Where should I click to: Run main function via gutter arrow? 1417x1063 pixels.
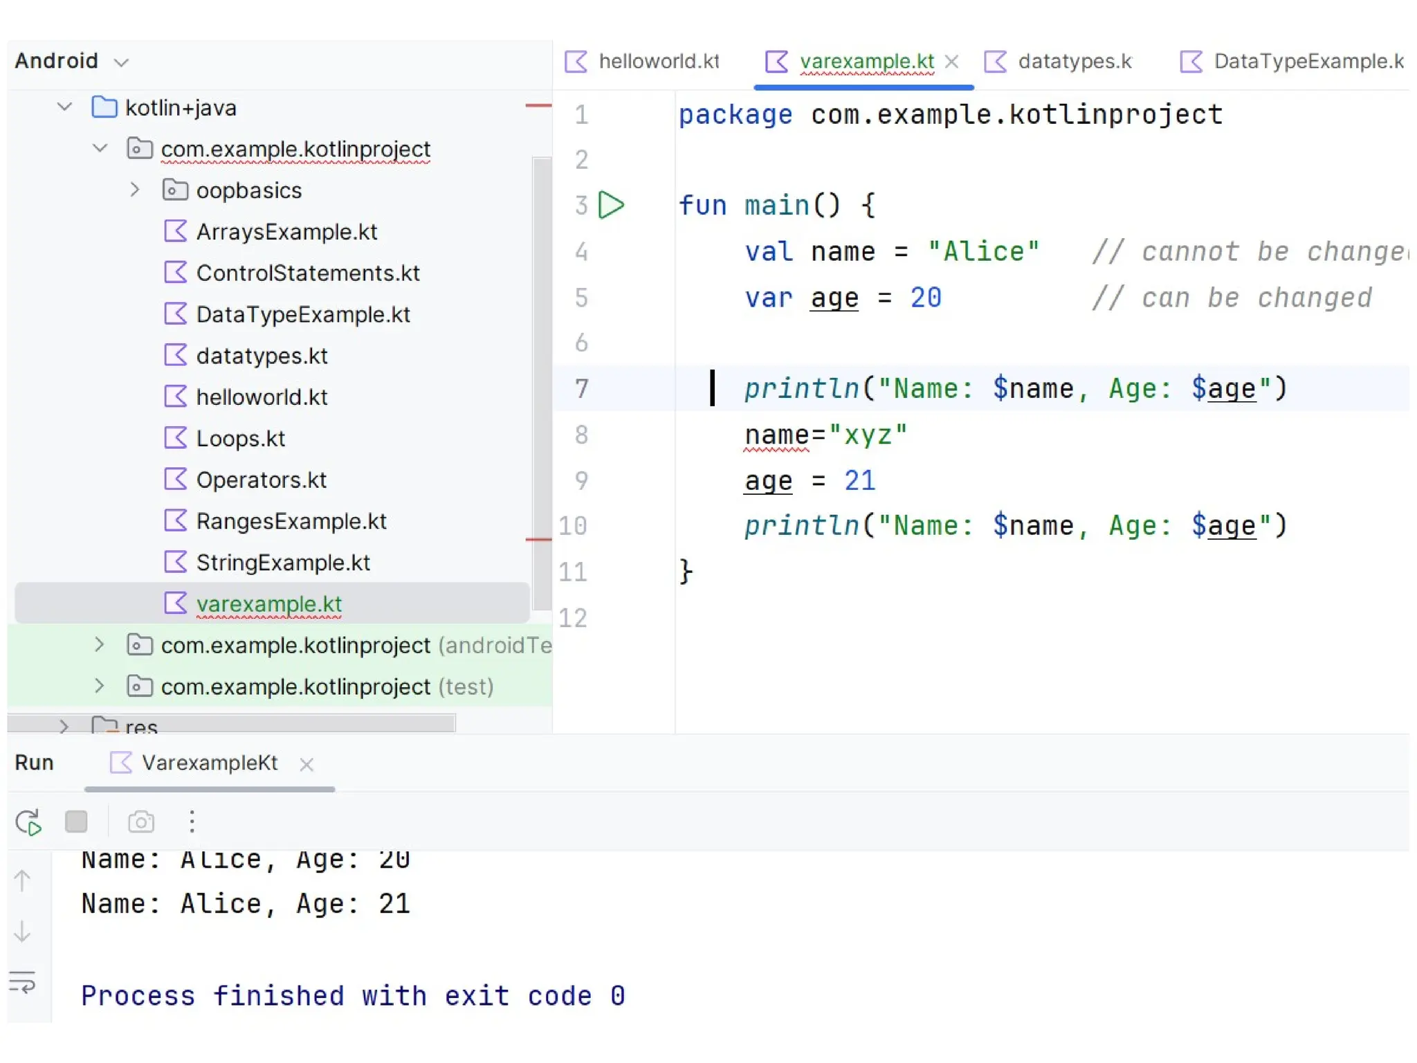pyautogui.click(x=611, y=206)
